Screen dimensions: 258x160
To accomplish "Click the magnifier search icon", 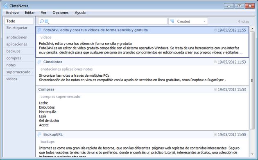I will tap(42, 21).
